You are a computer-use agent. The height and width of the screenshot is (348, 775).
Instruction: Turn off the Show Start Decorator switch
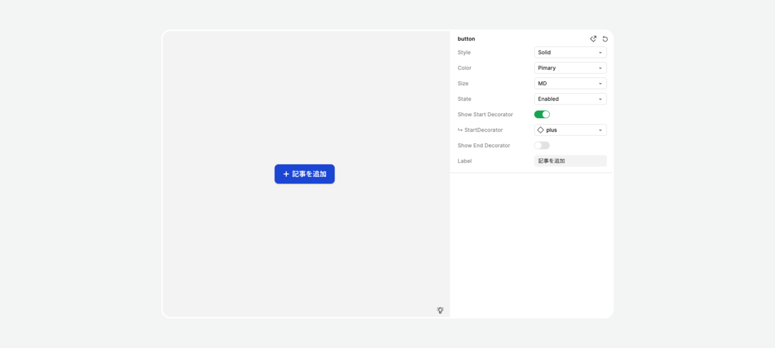(542, 114)
